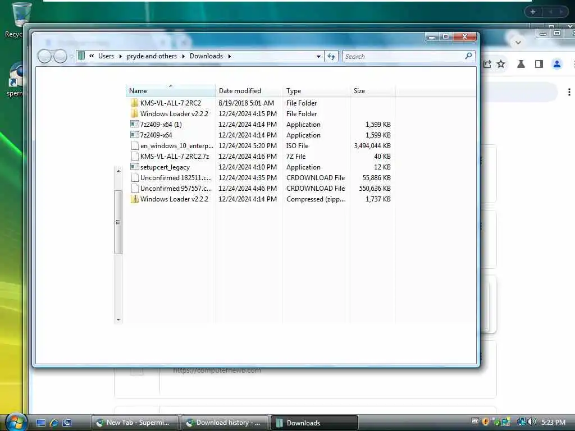Viewport: 575px width, 431px height.
Task: Expand the arrow after Users in breadcrumb
Action: click(x=120, y=56)
